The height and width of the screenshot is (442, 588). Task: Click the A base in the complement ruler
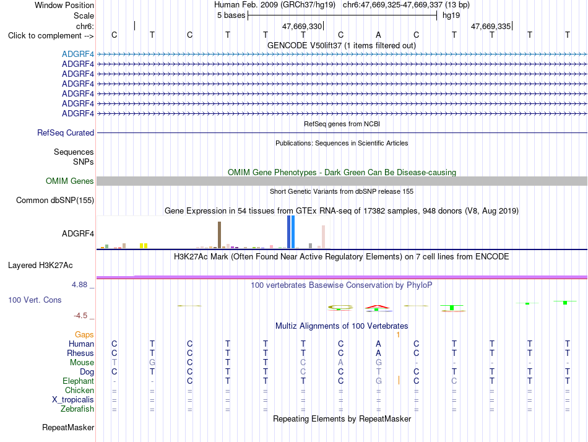(378, 35)
